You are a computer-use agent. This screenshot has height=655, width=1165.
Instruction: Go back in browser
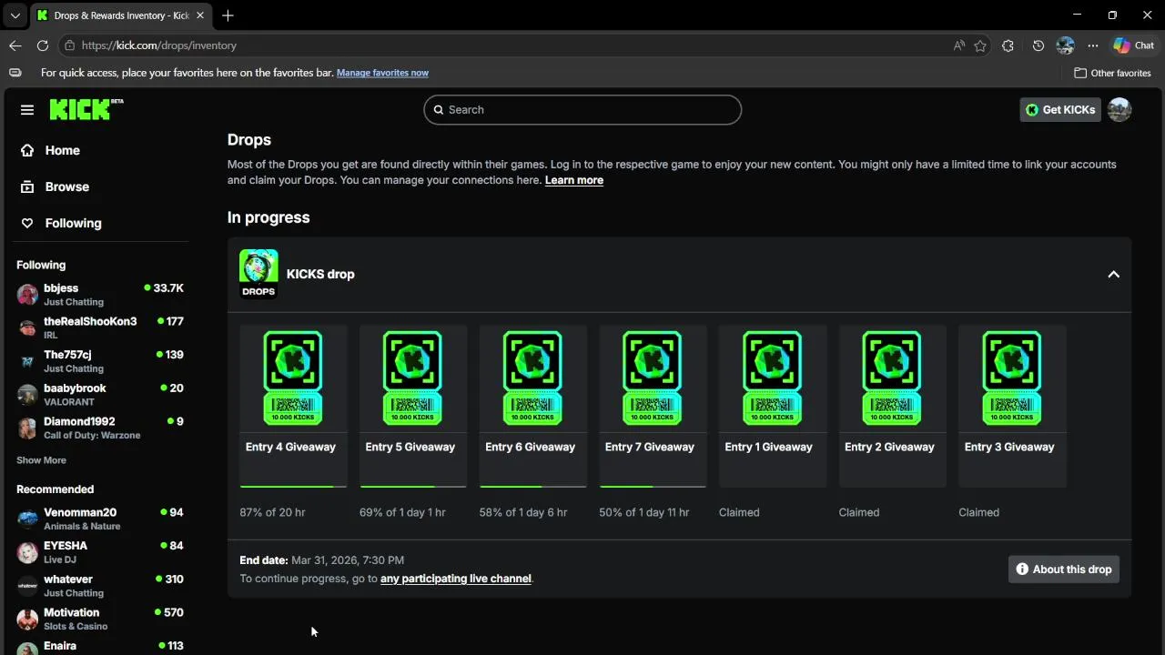[x=15, y=45]
